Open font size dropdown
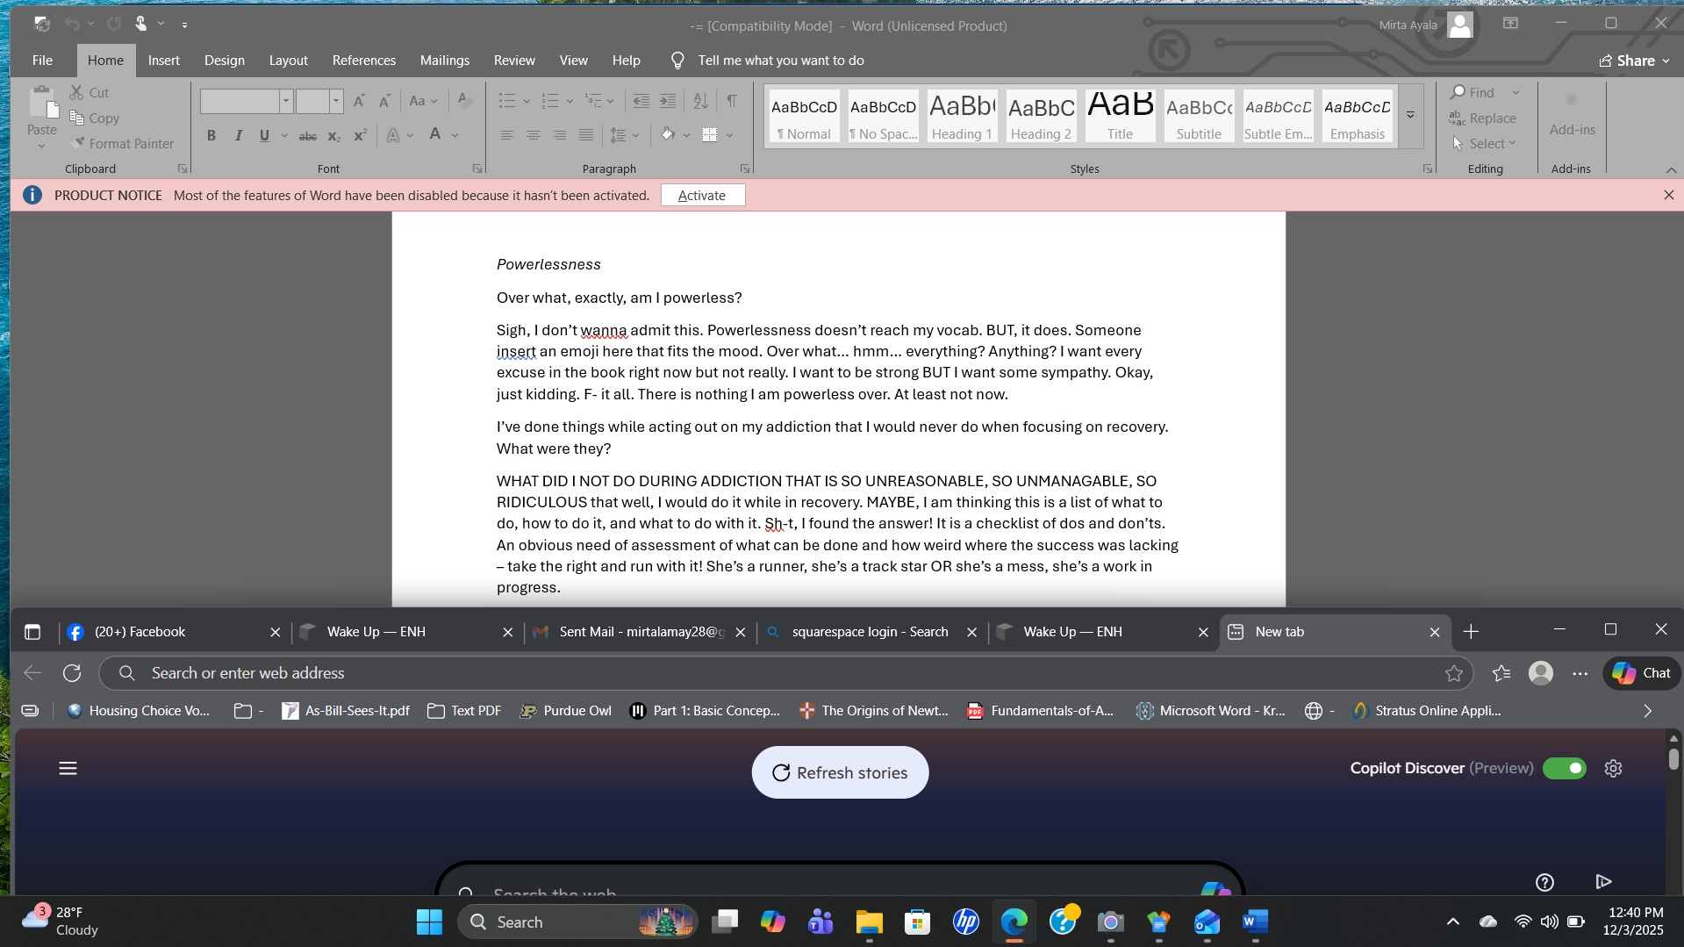Viewport: 1684px width, 947px height. point(336,101)
